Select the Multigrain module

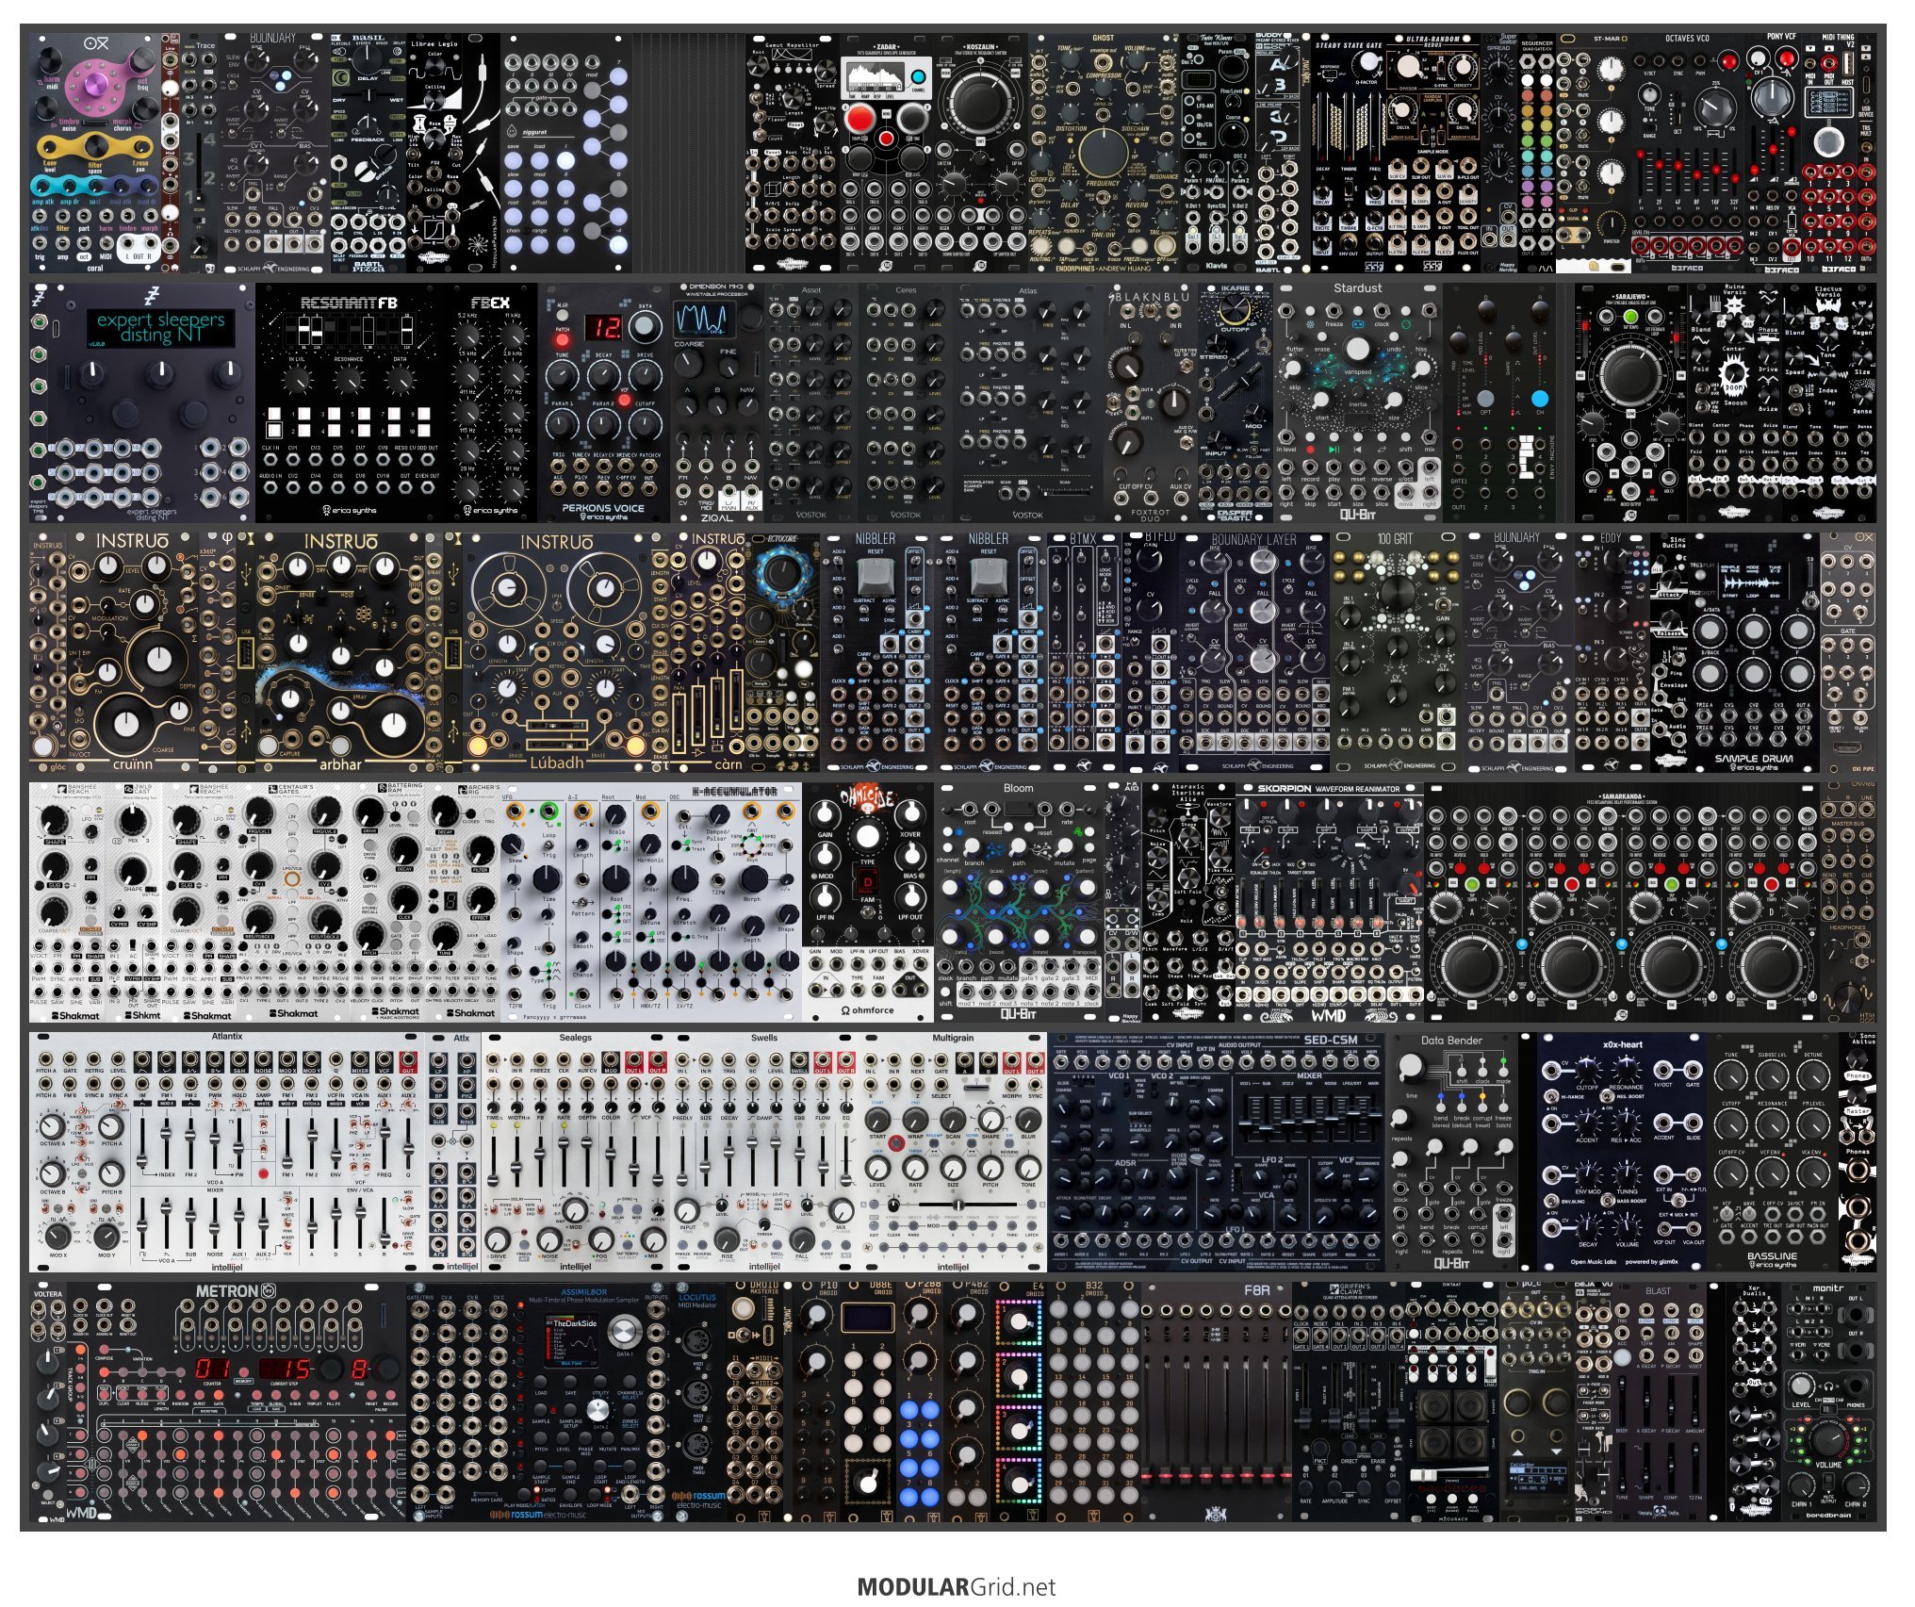[x=953, y=1152]
